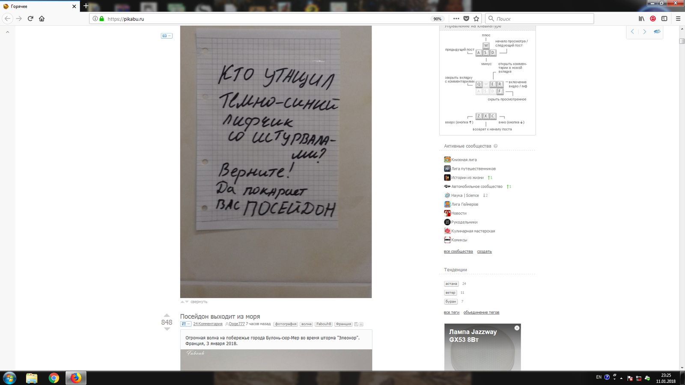Open the page actions three-dot menu
The width and height of the screenshot is (685, 385).
[x=456, y=19]
